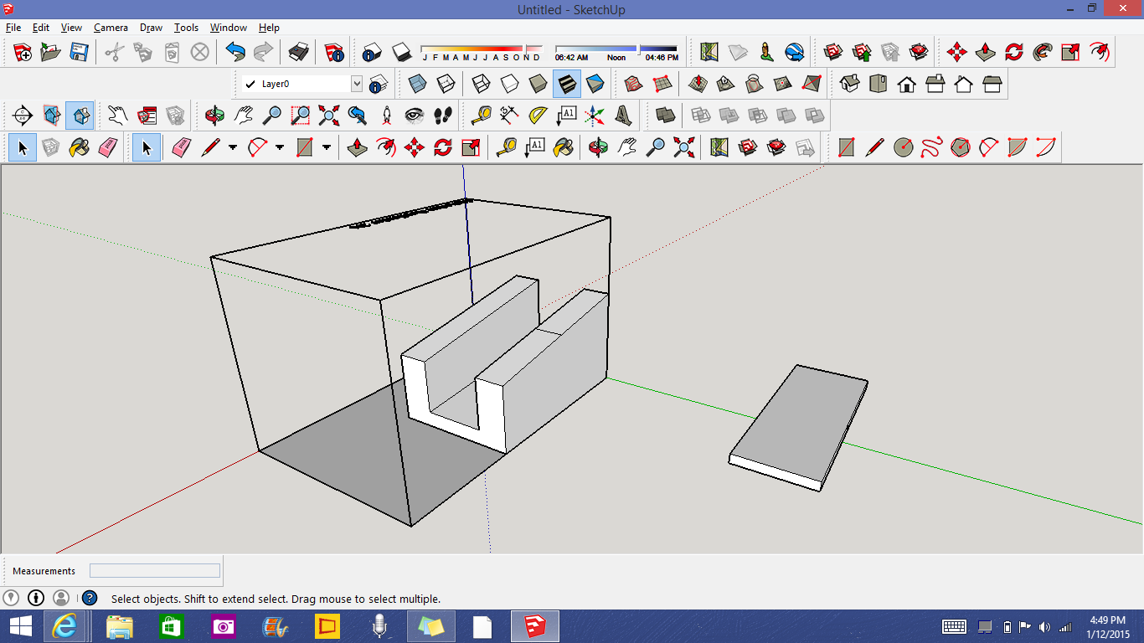This screenshot has width=1144, height=643.
Task: Expand the Rectangle tool dropdown arrow
Action: tap(327, 148)
